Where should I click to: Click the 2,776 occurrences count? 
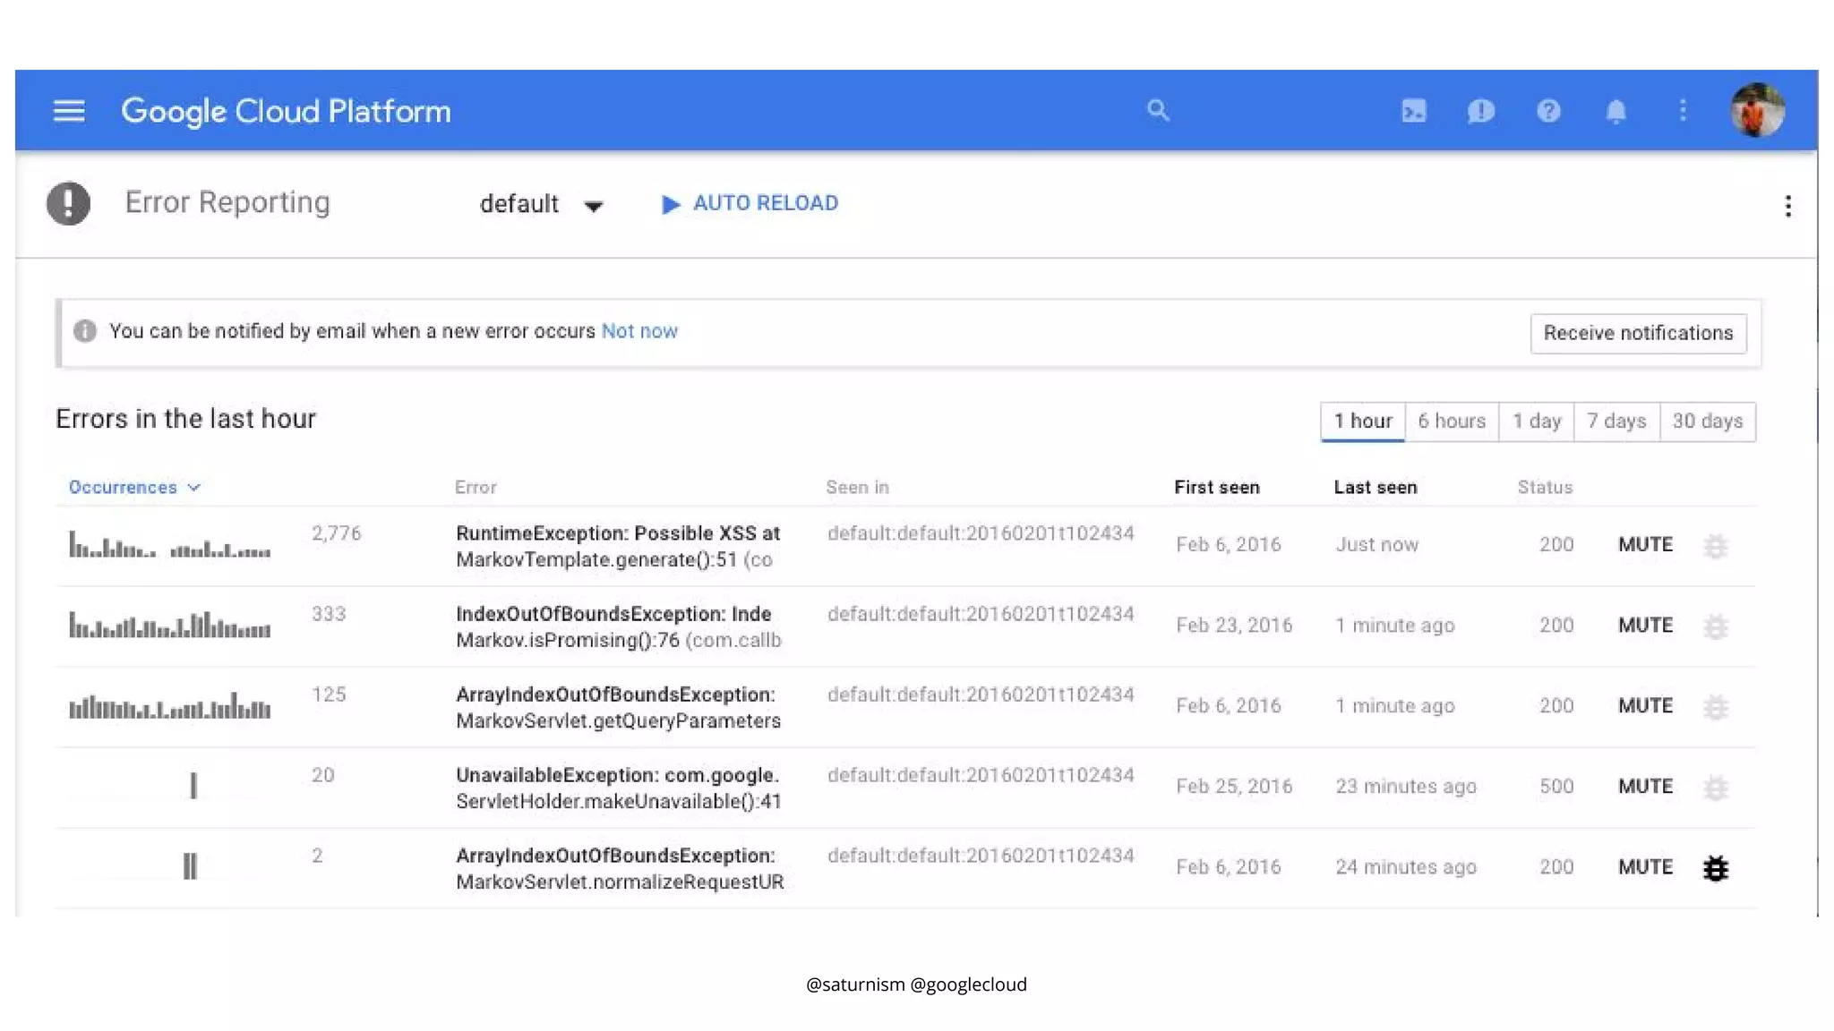tap(336, 533)
